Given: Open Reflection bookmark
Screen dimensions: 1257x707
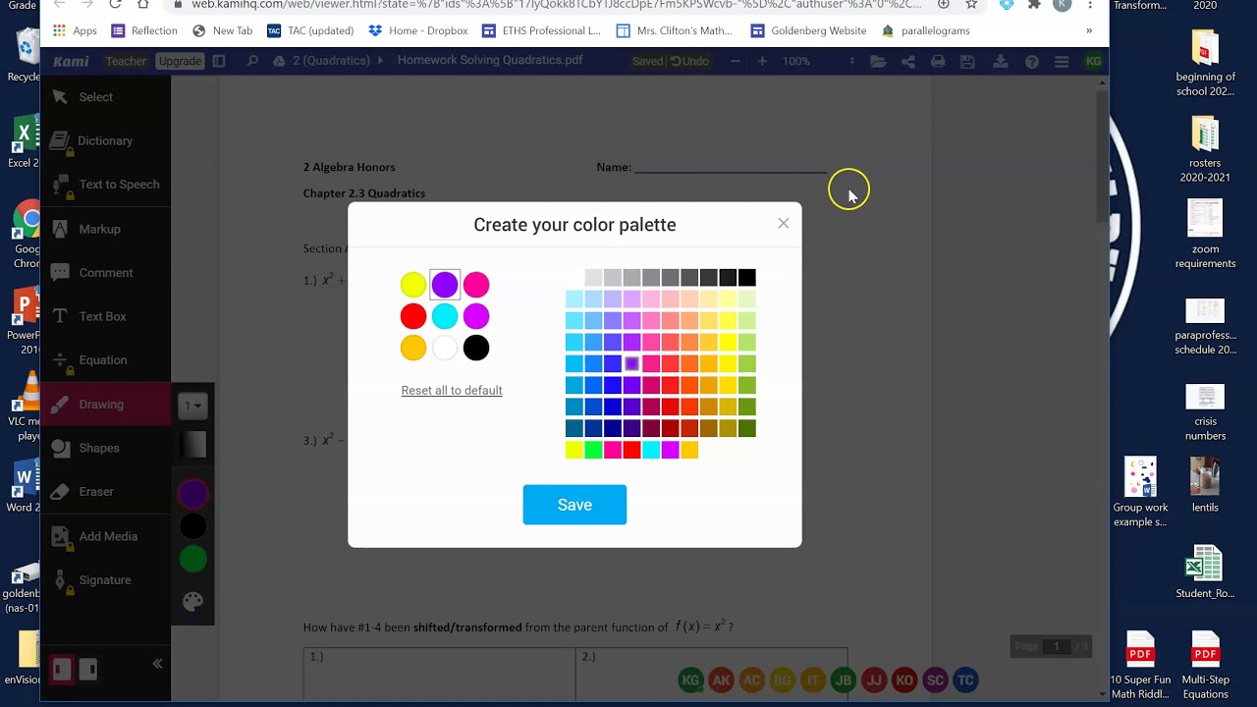Looking at the screenshot, I should click(144, 30).
